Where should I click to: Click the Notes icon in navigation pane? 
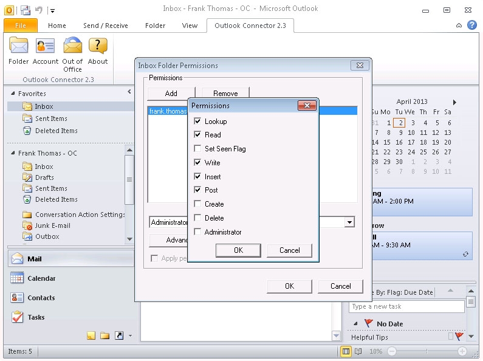[x=91, y=335]
